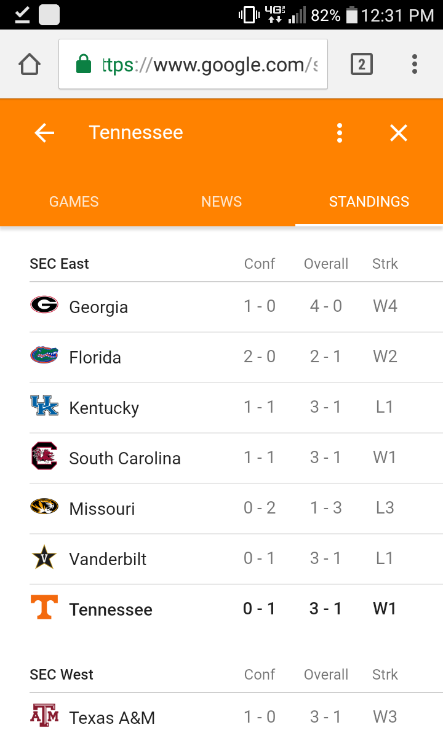Tap the Chrome home icon
The height and width of the screenshot is (730, 443).
(30, 64)
